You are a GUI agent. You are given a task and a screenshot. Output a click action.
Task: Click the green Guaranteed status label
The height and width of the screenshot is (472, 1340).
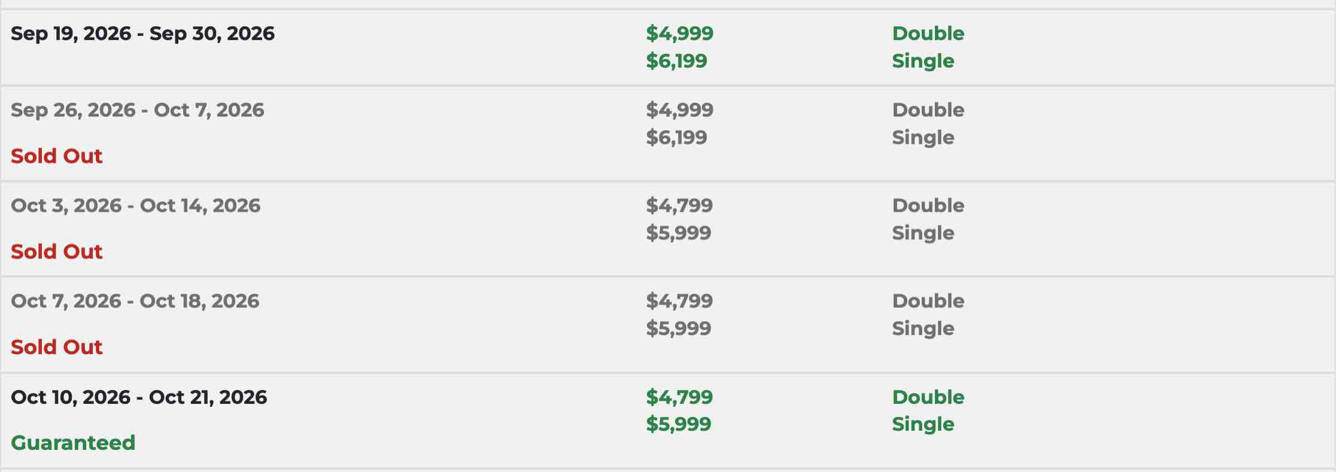click(73, 443)
